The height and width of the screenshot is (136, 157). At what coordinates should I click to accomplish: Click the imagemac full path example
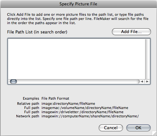[85, 108]
